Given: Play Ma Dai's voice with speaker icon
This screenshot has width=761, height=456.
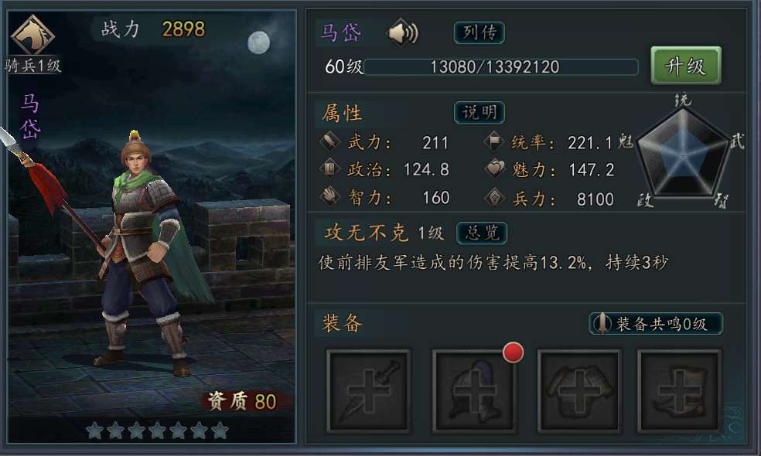Looking at the screenshot, I should [402, 33].
